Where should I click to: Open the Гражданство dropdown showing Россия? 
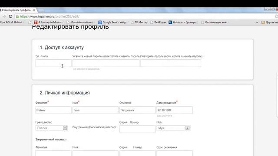[x=51, y=128]
